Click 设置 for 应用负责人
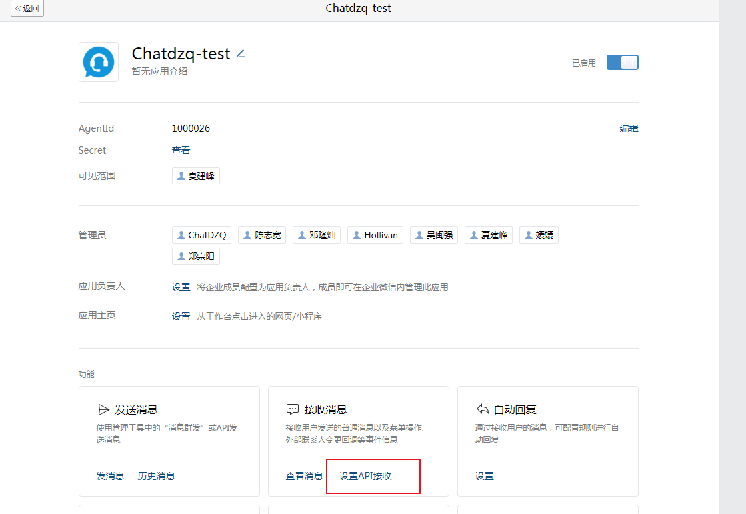 coord(181,287)
